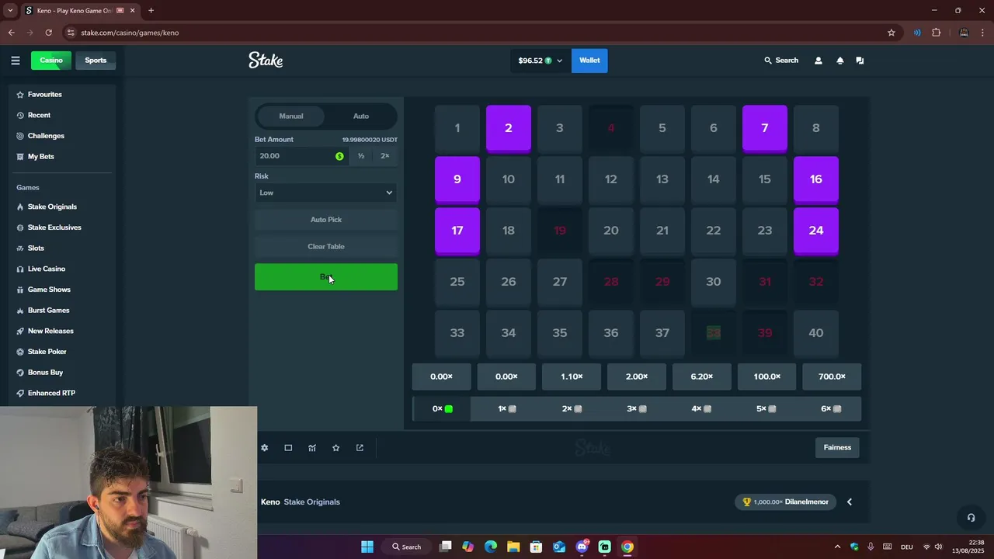Open File Explorer from taskbar

click(x=513, y=547)
